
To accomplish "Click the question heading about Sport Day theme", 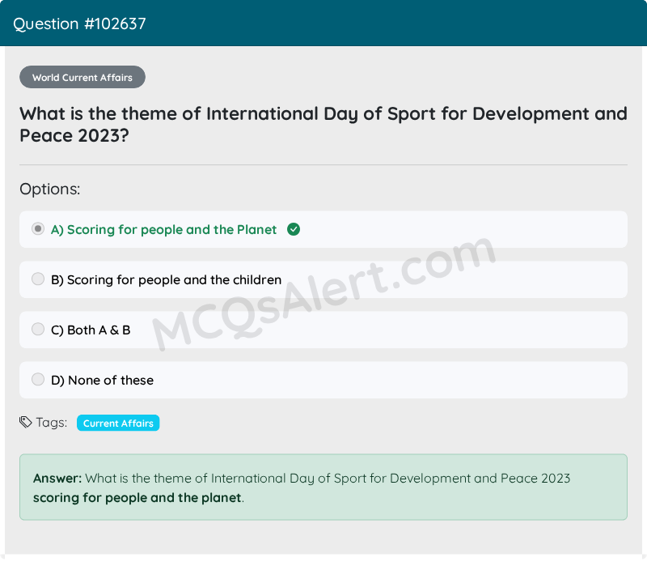I will (323, 125).
